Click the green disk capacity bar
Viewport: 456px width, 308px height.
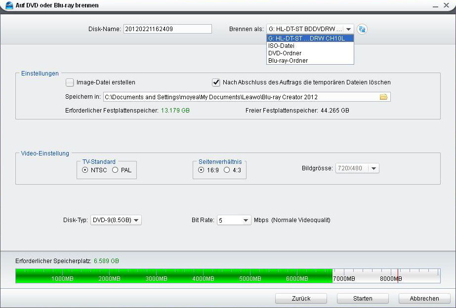(x=174, y=276)
